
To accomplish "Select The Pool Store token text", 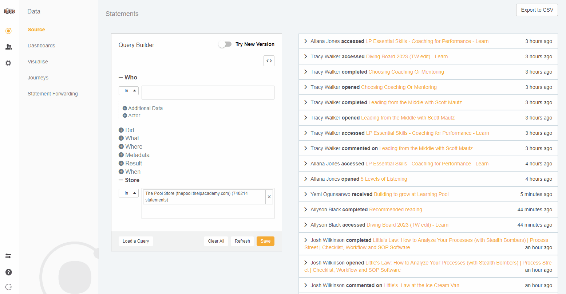I will pyautogui.click(x=204, y=197).
